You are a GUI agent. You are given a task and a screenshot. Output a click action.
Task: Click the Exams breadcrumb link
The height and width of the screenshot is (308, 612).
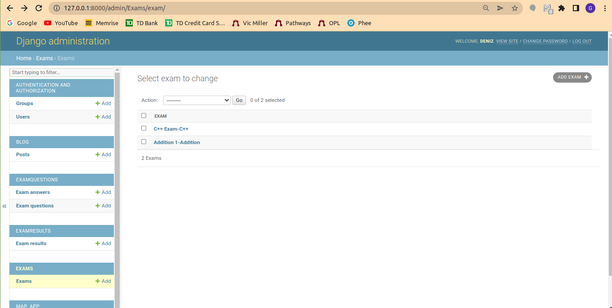click(x=45, y=58)
